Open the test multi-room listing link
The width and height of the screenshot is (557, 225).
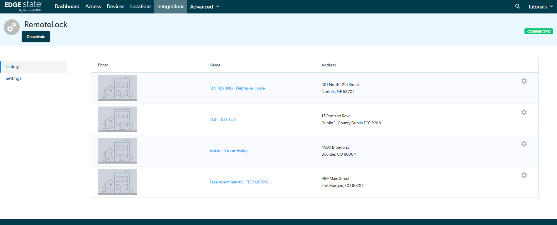(228, 151)
